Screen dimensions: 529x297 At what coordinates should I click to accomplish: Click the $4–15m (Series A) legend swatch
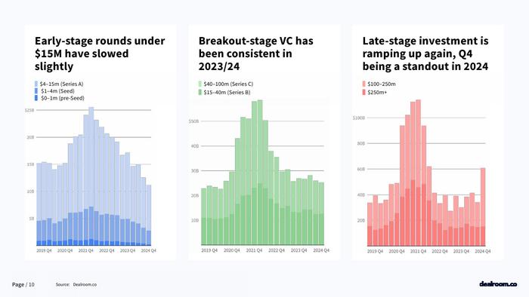(36, 84)
